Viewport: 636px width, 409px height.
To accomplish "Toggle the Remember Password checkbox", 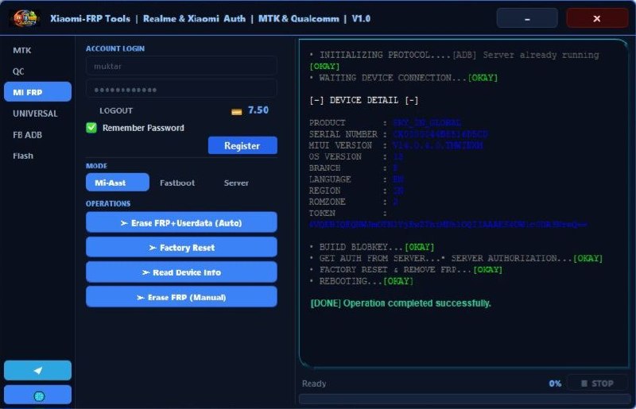I will point(91,128).
